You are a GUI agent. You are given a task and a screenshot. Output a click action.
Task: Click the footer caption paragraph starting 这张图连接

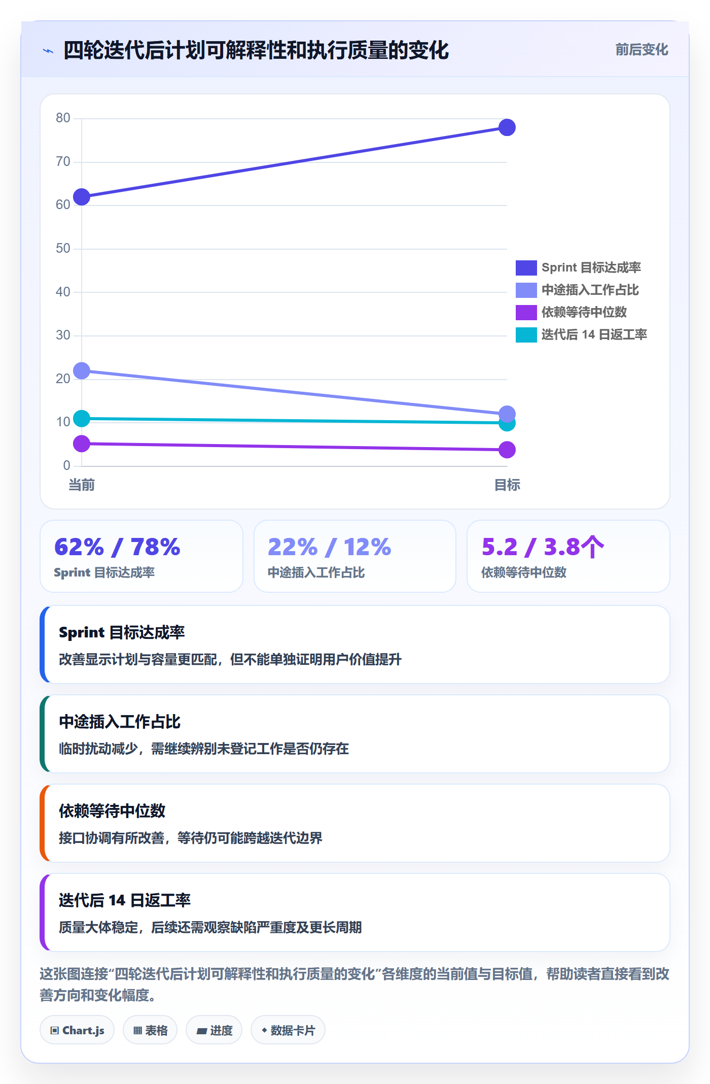(354, 985)
